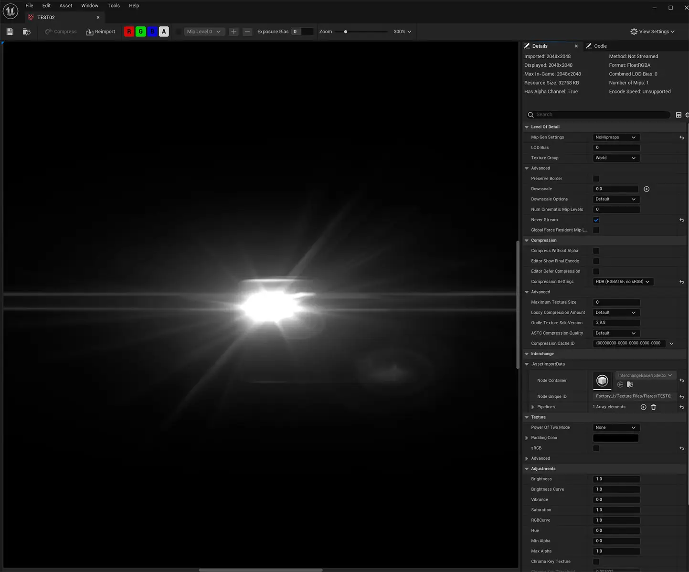This screenshot has height=572, width=689.
Task: Collapse the Level Of Detail section
Action: coord(527,127)
